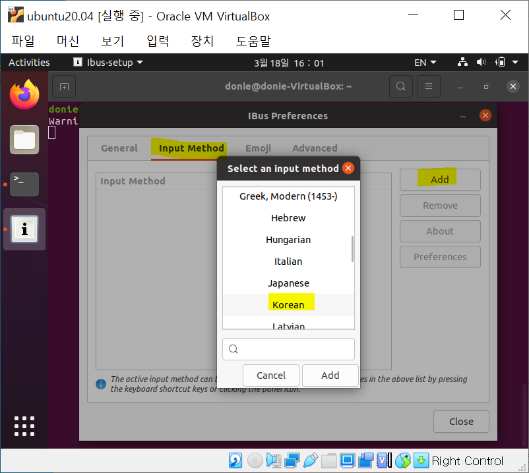Select Italian in the language list
Viewport: 529px width, 473px height.
(288, 262)
